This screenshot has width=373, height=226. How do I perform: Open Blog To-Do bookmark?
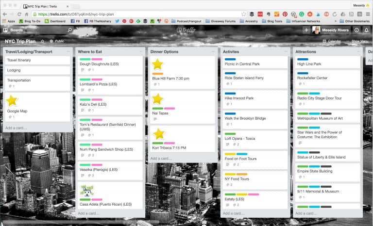click(30, 21)
